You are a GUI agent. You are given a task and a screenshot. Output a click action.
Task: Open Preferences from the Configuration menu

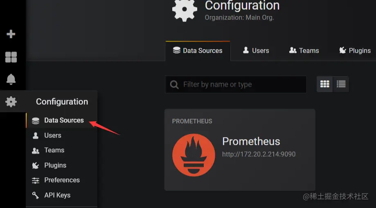coord(62,180)
